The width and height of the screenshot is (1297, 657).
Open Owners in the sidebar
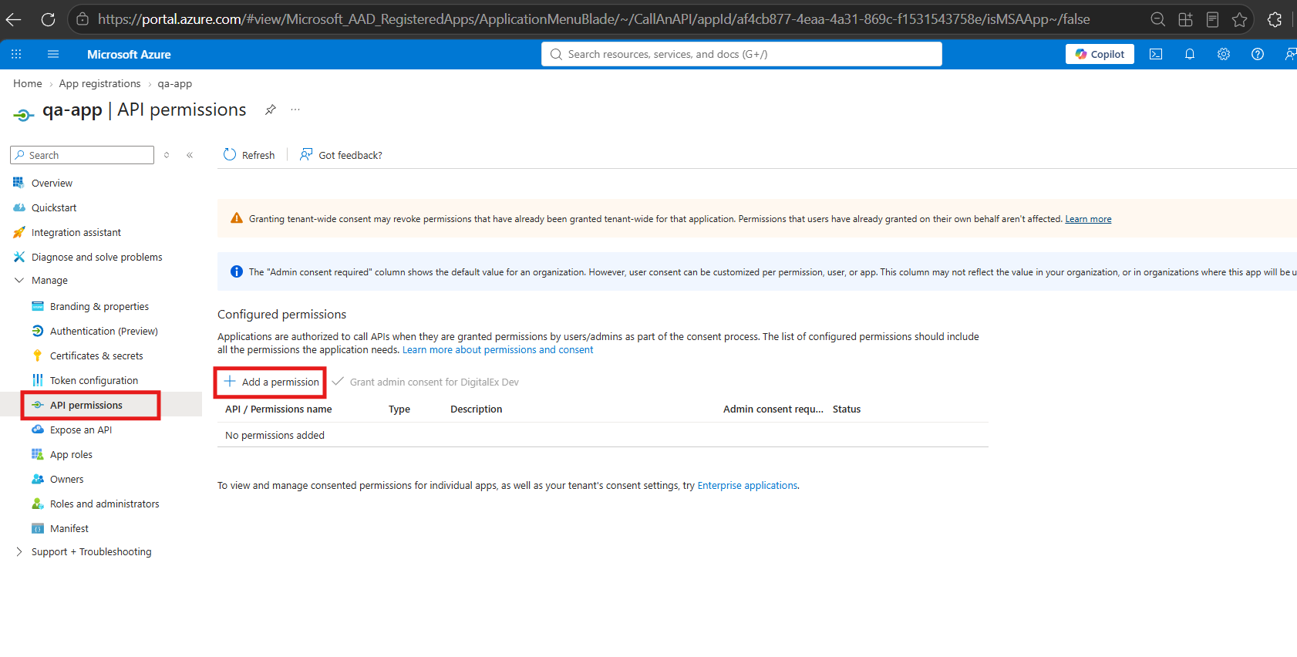point(67,479)
